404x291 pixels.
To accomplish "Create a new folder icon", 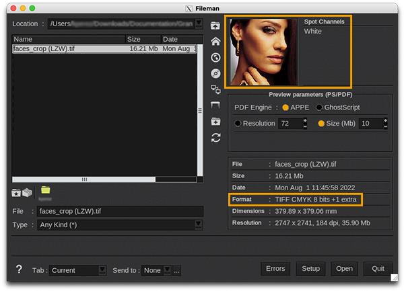I will pos(215,122).
